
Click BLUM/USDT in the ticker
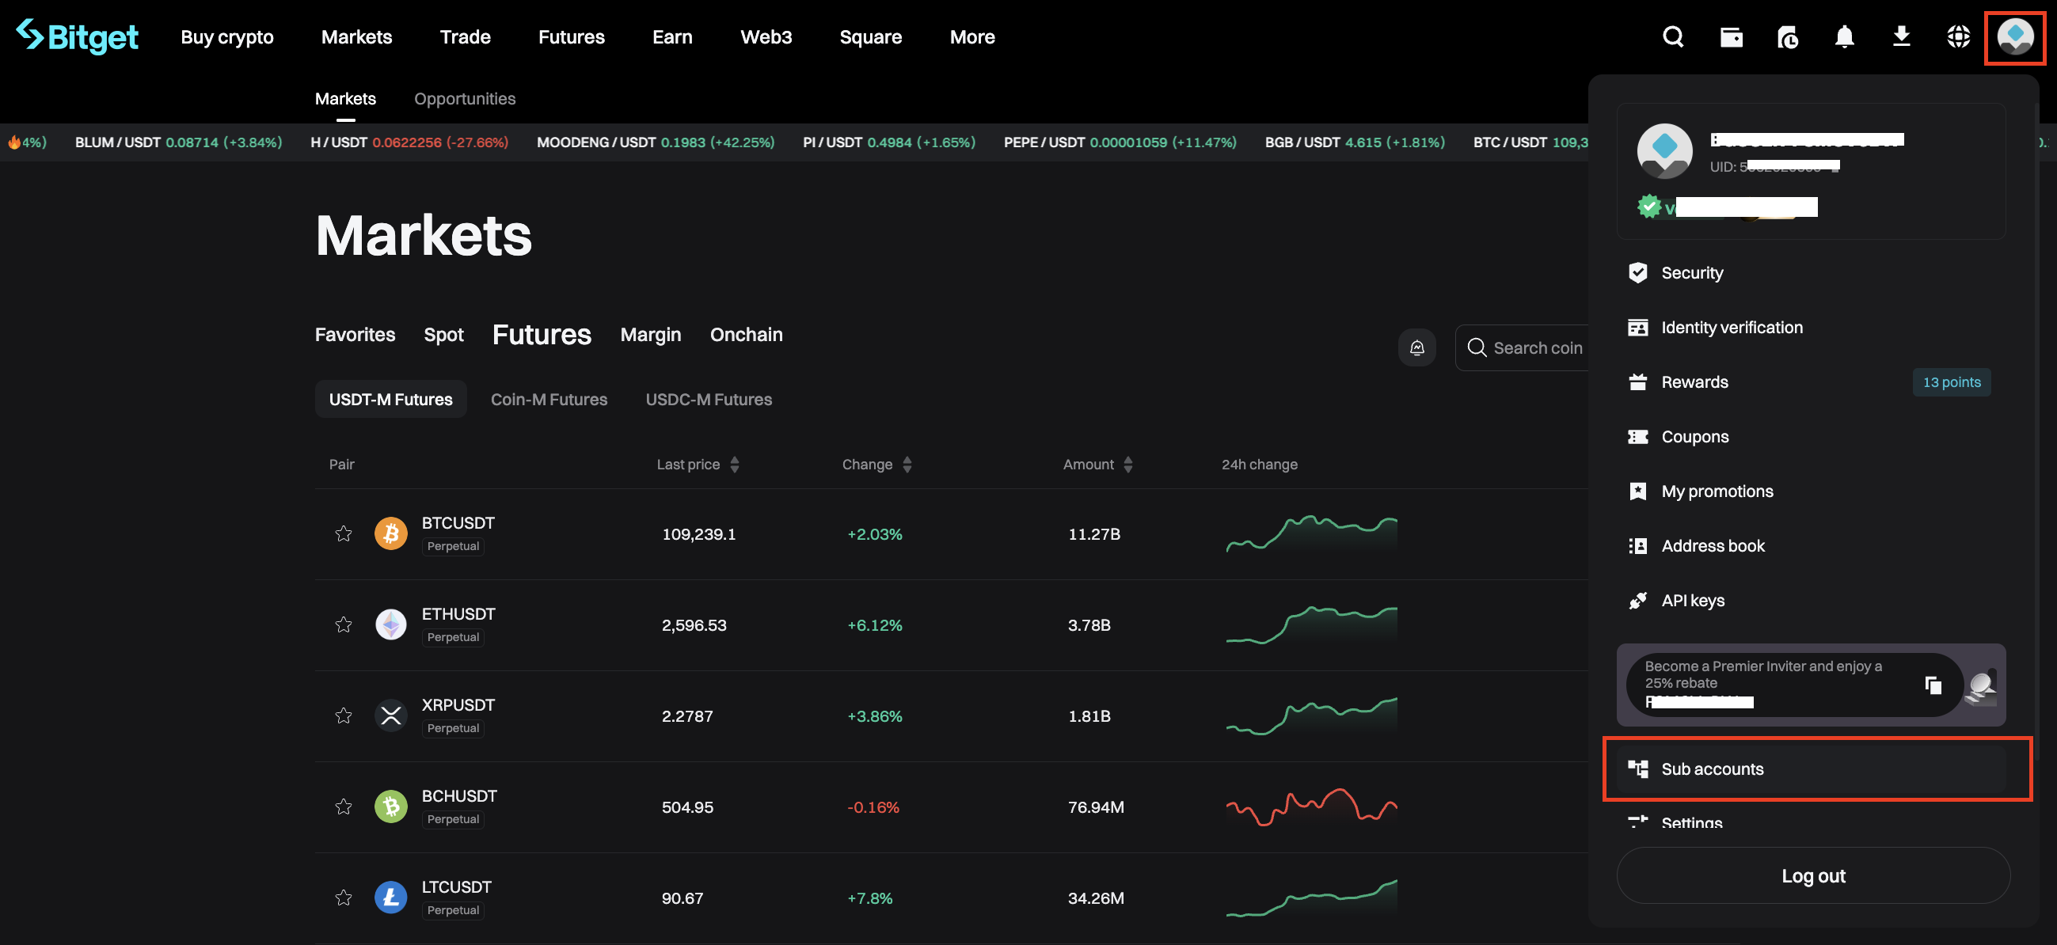tap(178, 143)
